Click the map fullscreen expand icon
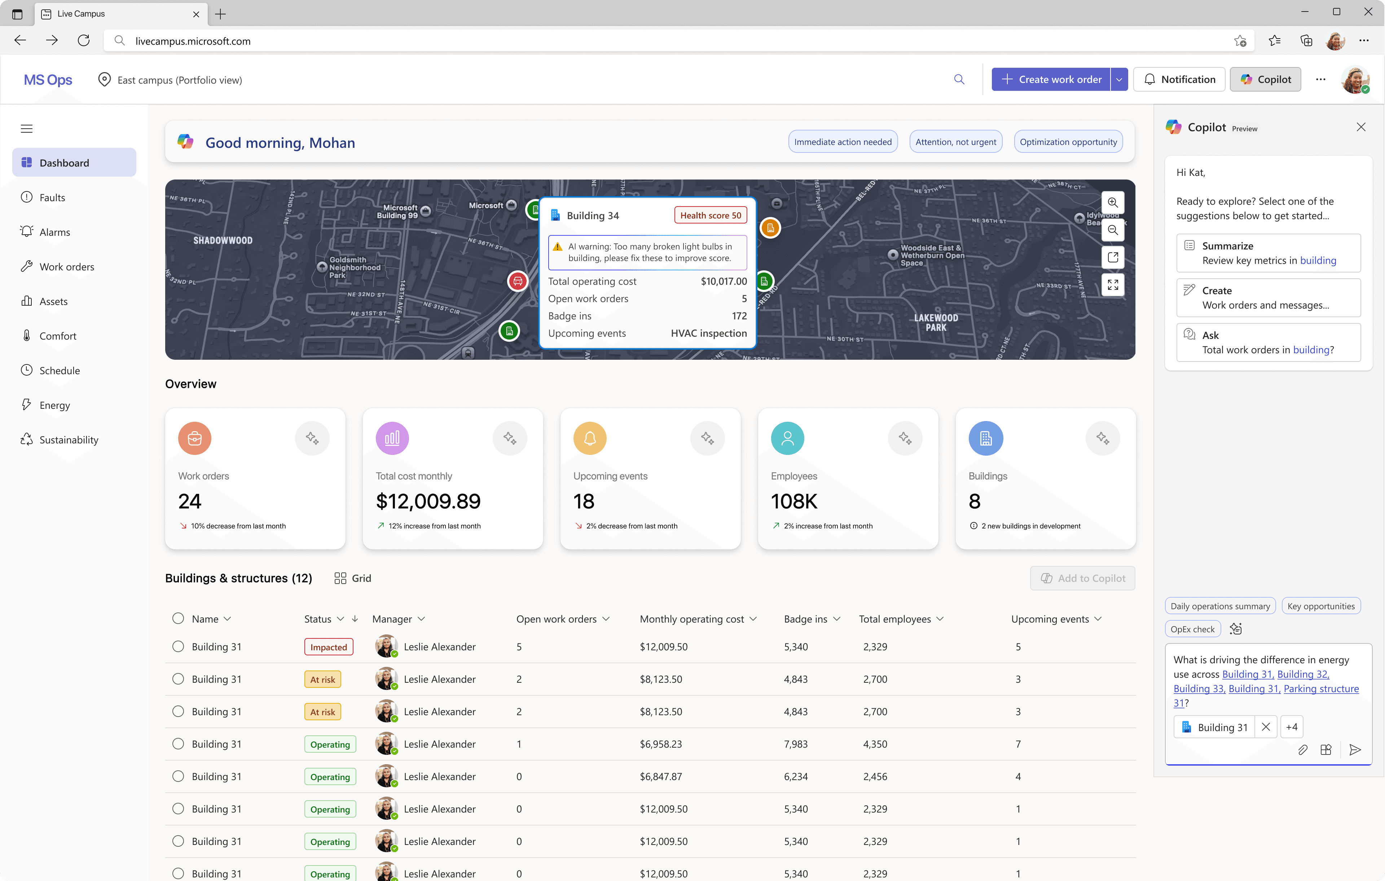The width and height of the screenshot is (1385, 881). pos(1112,284)
